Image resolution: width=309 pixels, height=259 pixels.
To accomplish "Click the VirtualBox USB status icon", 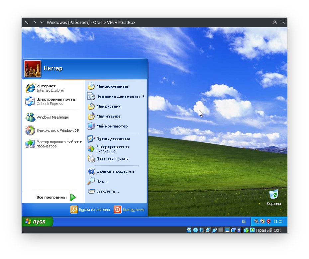I will point(214,230).
